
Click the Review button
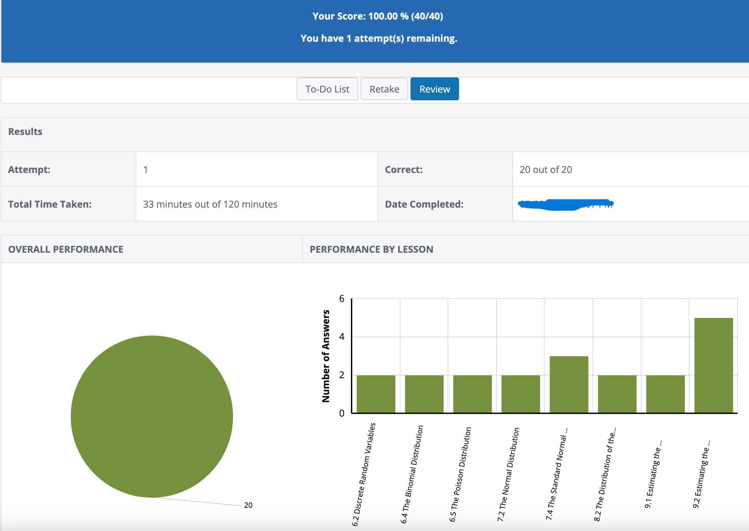(434, 89)
